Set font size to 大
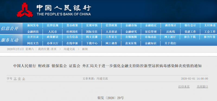 (x=15, y=79)
